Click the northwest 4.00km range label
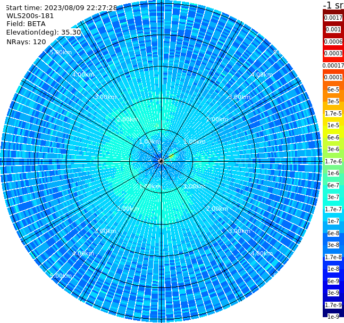The height and width of the screenshot is (323, 344). (x=83, y=74)
